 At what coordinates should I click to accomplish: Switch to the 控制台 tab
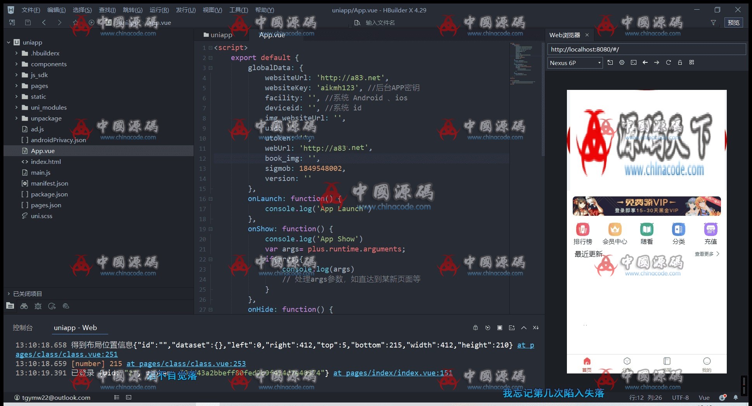[23, 328]
